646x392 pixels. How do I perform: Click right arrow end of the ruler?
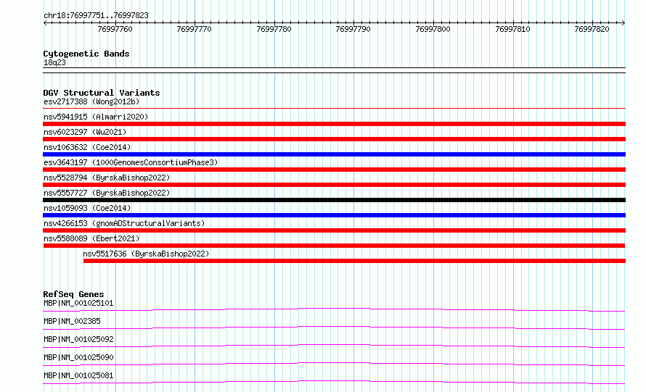click(623, 23)
